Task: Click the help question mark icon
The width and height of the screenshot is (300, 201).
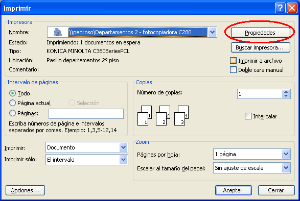Action: (280, 8)
